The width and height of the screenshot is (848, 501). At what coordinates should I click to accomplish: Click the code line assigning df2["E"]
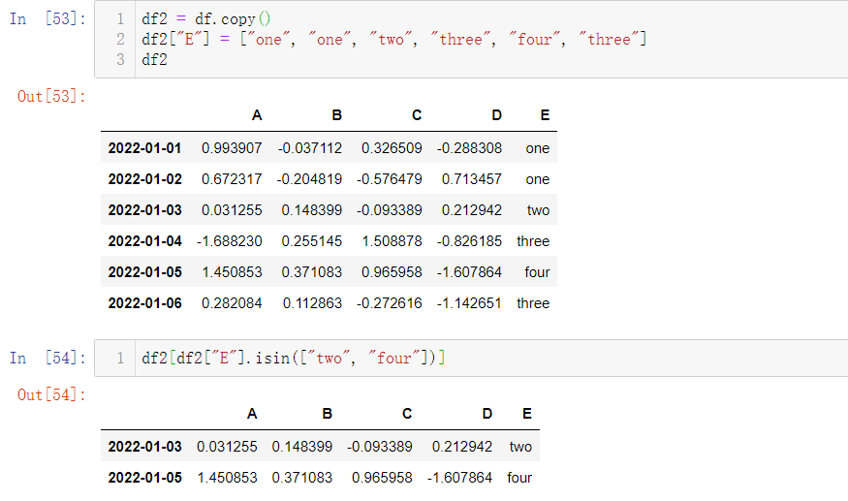(393, 40)
